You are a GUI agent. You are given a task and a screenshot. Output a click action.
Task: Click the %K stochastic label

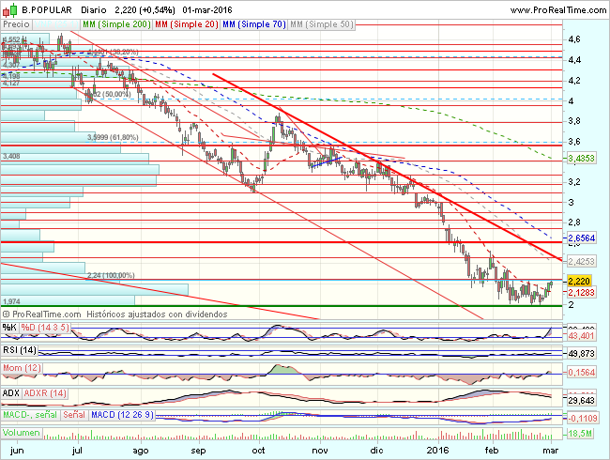pos(9,328)
